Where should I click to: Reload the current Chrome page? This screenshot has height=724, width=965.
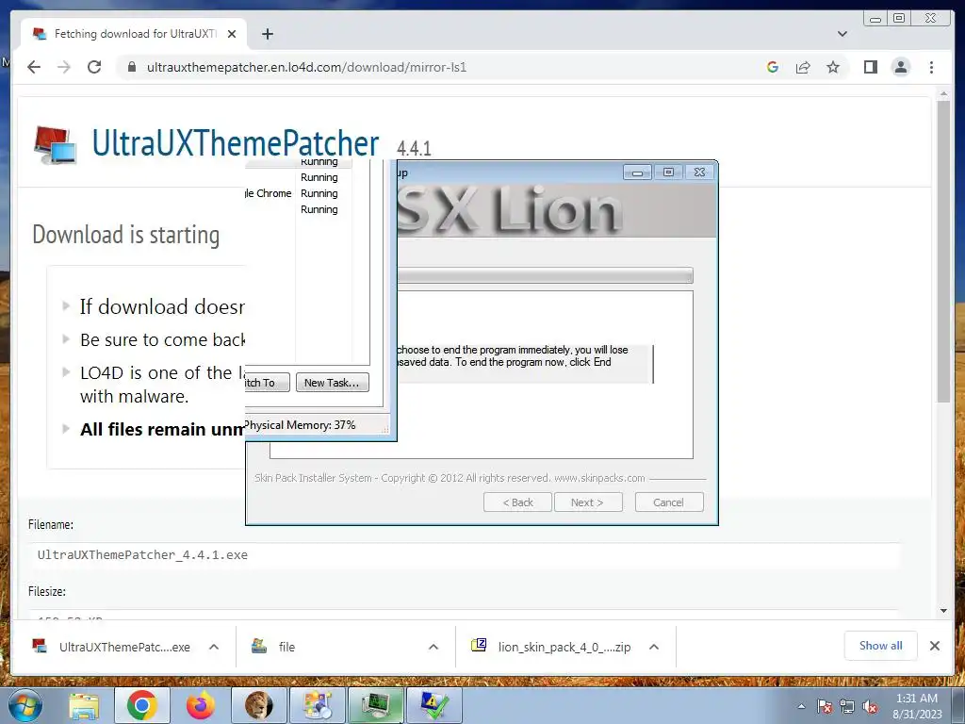tap(94, 67)
